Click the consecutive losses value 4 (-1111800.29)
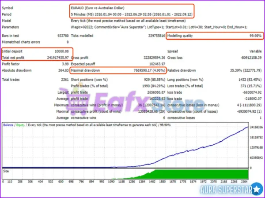Image resolution: width=265 pixels, height=198 pixels. (x=249, y=105)
